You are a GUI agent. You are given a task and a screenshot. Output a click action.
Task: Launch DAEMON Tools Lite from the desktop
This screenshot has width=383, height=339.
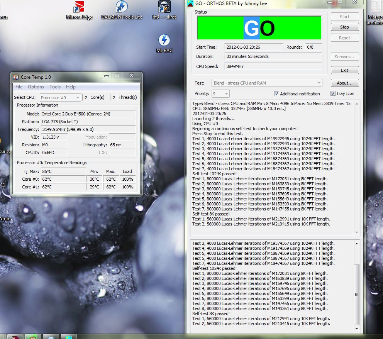coord(122,10)
